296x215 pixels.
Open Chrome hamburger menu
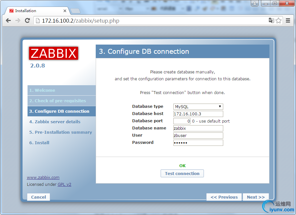[288, 20]
